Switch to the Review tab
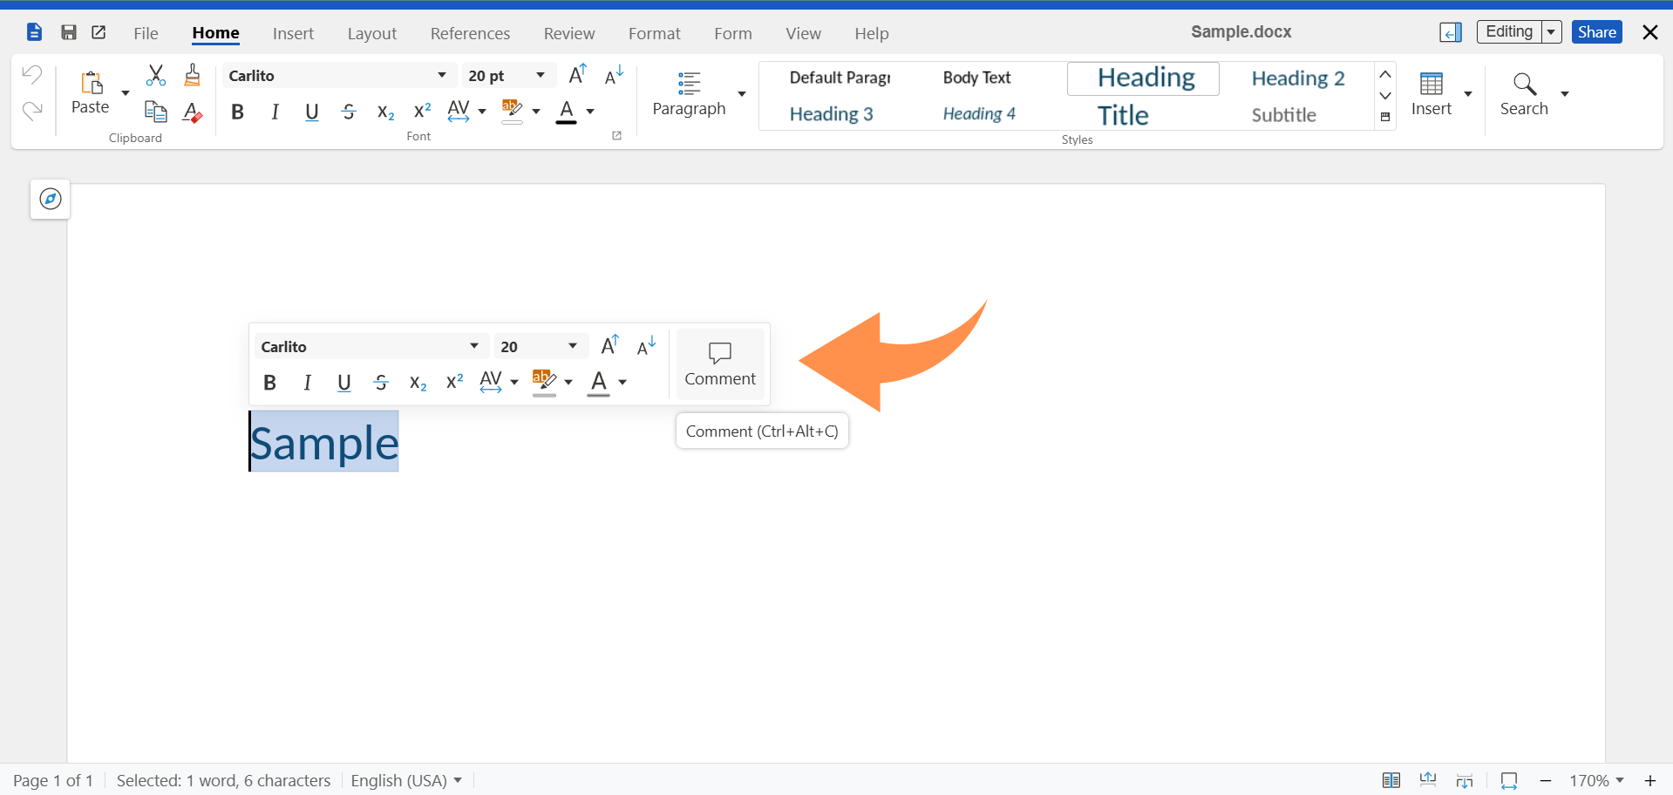Viewport: 1673px width, 795px height. (568, 33)
